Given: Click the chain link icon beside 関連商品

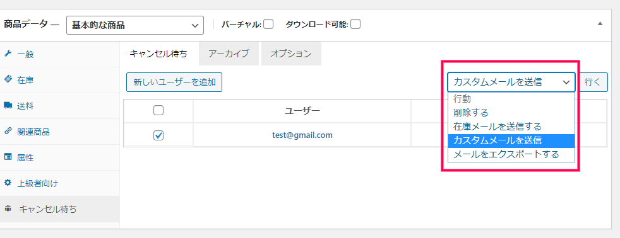Looking at the screenshot, I should (8, 131).
